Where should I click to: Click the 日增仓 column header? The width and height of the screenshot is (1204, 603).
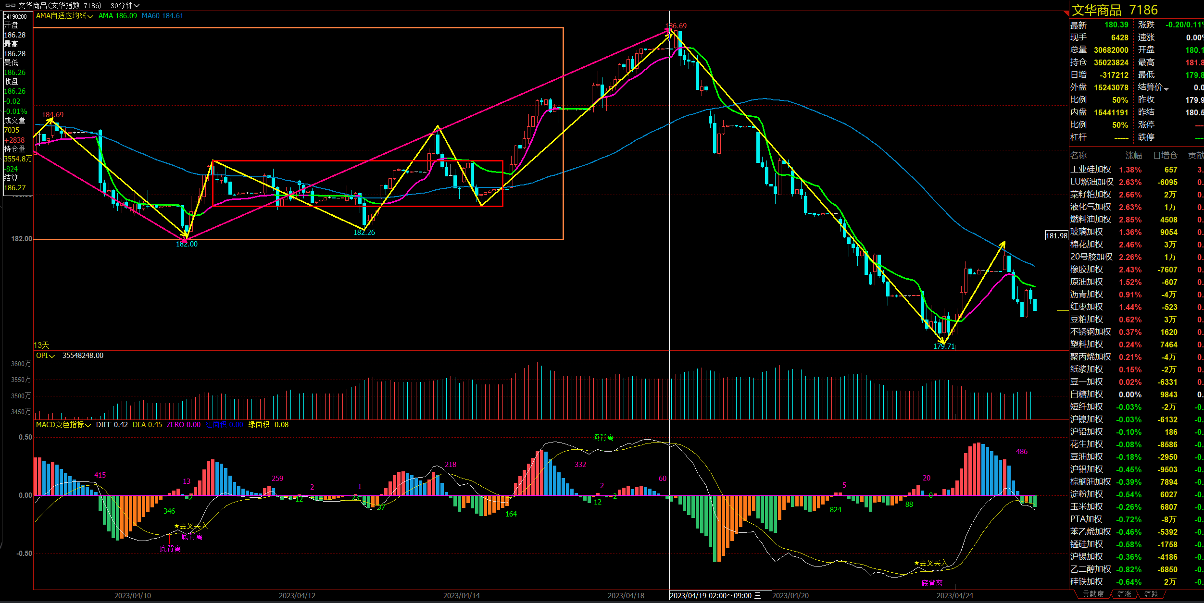(1165, 155)
